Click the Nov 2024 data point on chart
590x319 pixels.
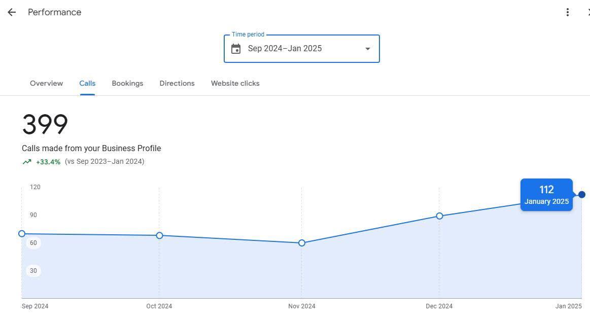coord(302,243)
